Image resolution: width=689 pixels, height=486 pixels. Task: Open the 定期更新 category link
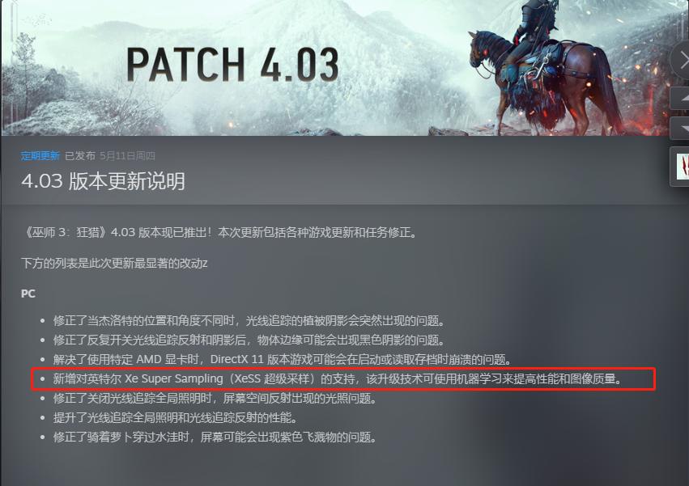tap(40, 156)
